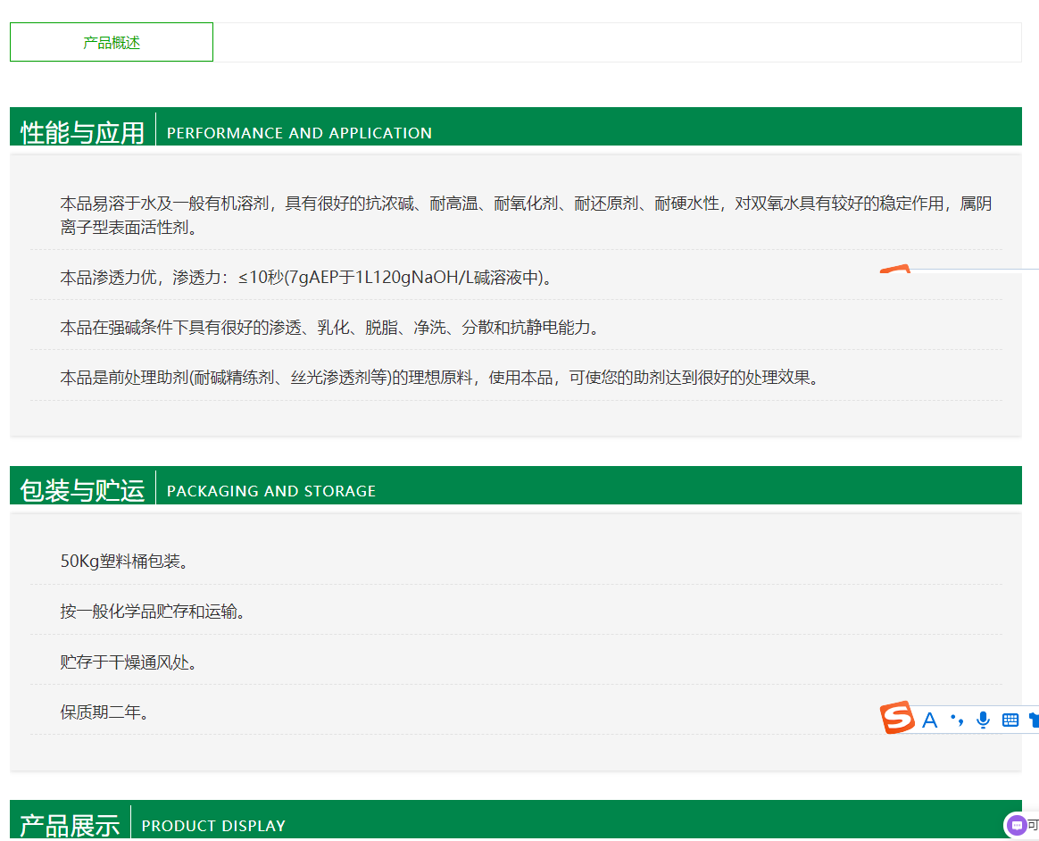Toggle the Sogou English/Chinese mode 'A' button

(929, 720)
